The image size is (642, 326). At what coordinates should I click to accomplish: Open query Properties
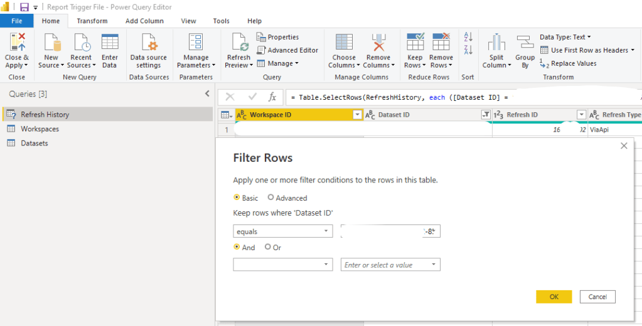[278, 37]
